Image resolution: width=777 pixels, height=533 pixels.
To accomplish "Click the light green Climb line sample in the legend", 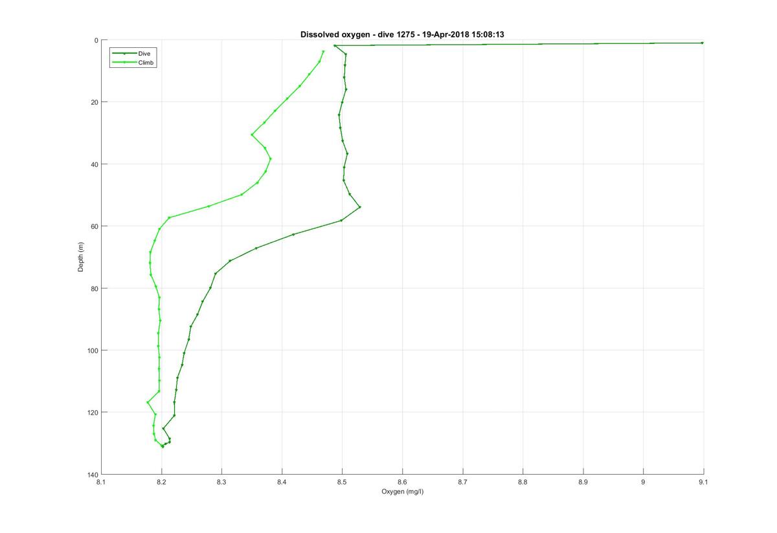I will 124,62.
